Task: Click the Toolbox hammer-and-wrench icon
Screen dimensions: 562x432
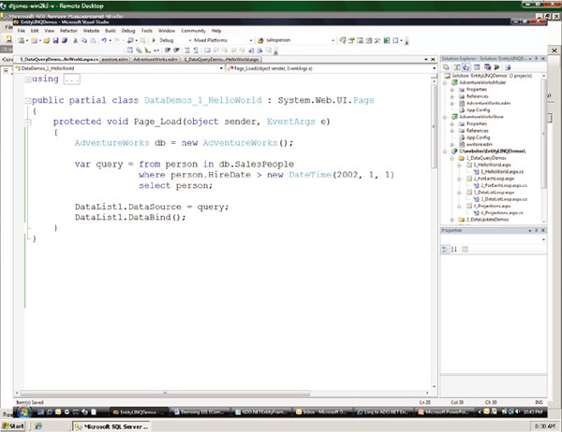Action: click(377, 40)
